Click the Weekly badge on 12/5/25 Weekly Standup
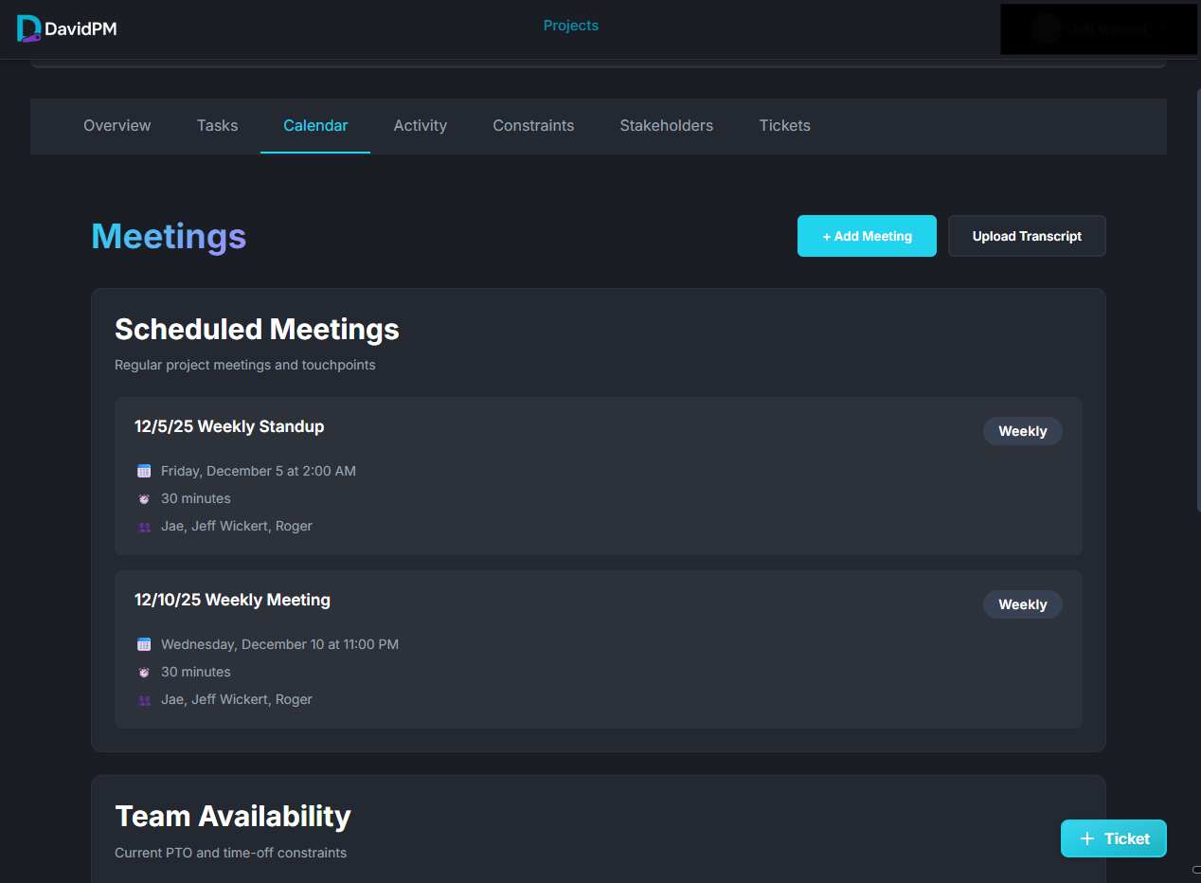This screenshot has width=1201, height=883. pos(1023,431)
